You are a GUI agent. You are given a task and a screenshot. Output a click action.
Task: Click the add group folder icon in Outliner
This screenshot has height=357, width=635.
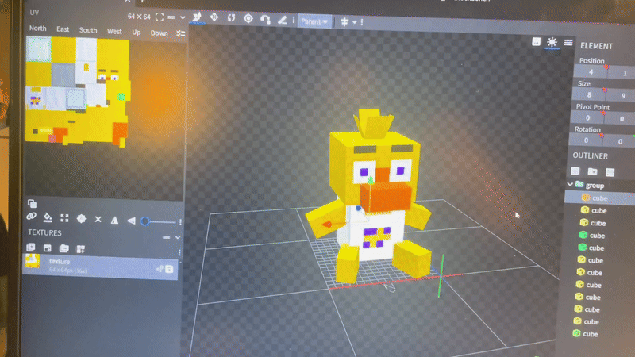[592, 171]
